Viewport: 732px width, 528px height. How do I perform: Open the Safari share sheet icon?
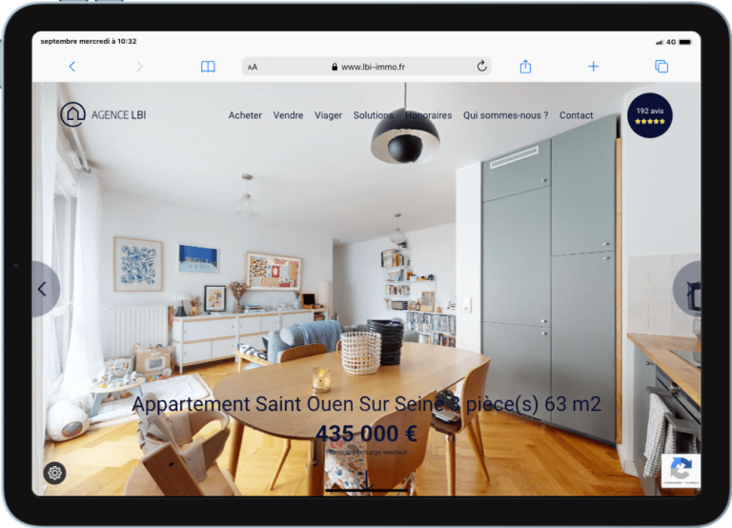525,67
